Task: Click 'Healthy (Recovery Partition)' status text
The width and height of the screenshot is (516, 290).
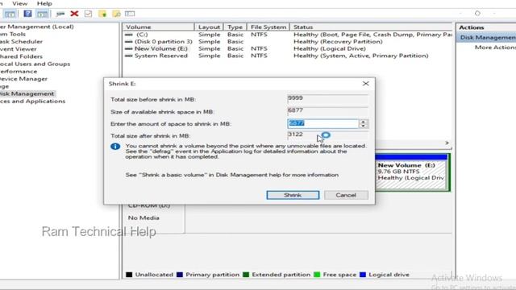Action: (x=338, y=42)
